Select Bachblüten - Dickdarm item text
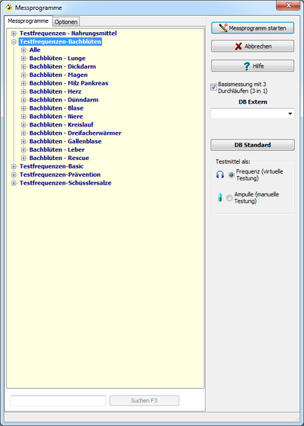 (62, 66)
